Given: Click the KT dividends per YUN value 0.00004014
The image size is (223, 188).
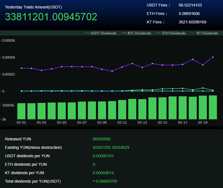Looking at the screenshot, I should [103, 173].
